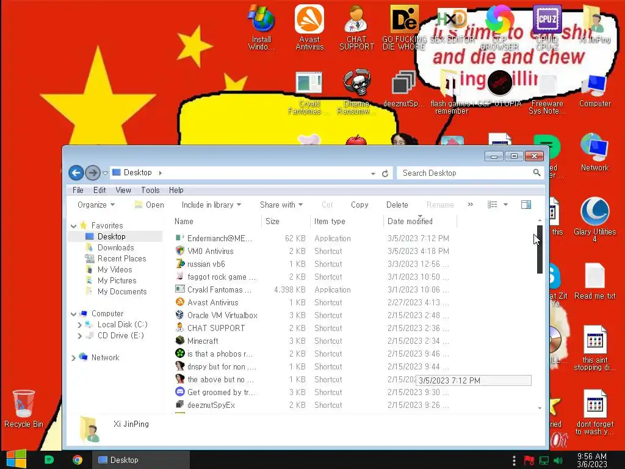625x469 pixels.
Task: Click the search magnifier icon
Action: pyautogui.click(x=536, y=173)
